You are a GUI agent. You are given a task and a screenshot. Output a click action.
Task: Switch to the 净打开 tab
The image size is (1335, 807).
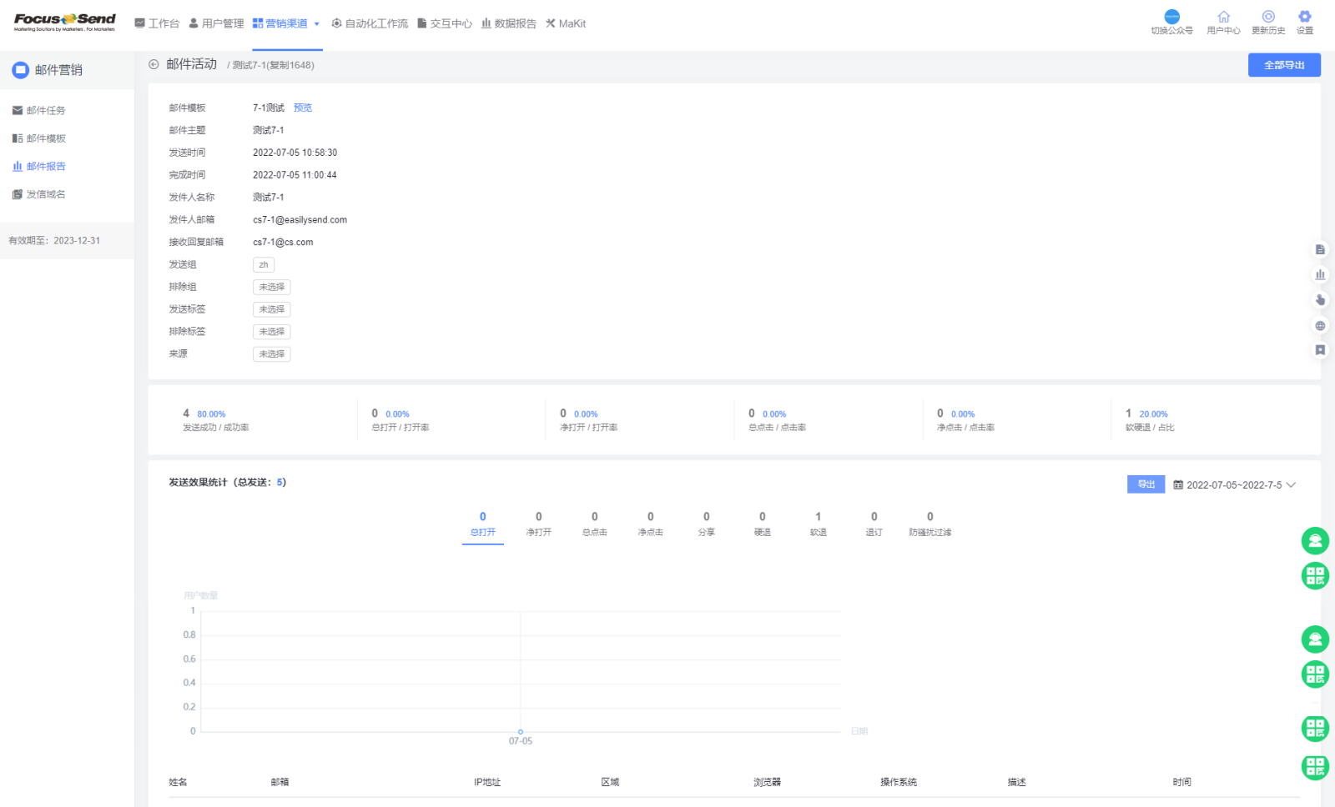tap(539, 524)
